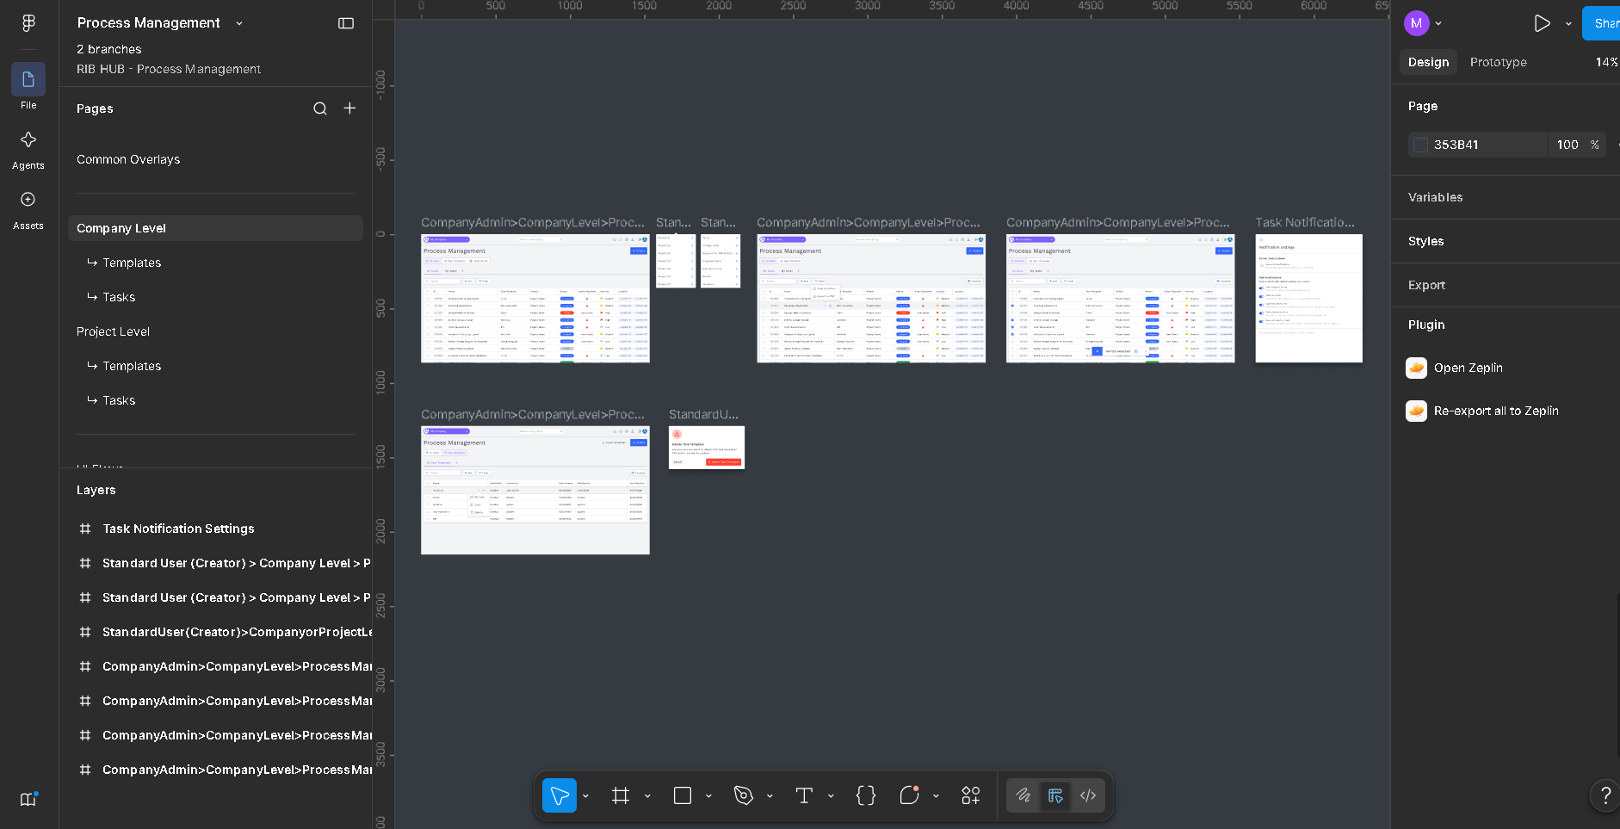
Task: Select the Text tool
Action: click(804, 795)
